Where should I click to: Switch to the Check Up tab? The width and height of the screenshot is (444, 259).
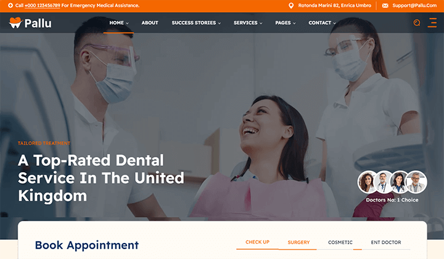pos(257,242)
